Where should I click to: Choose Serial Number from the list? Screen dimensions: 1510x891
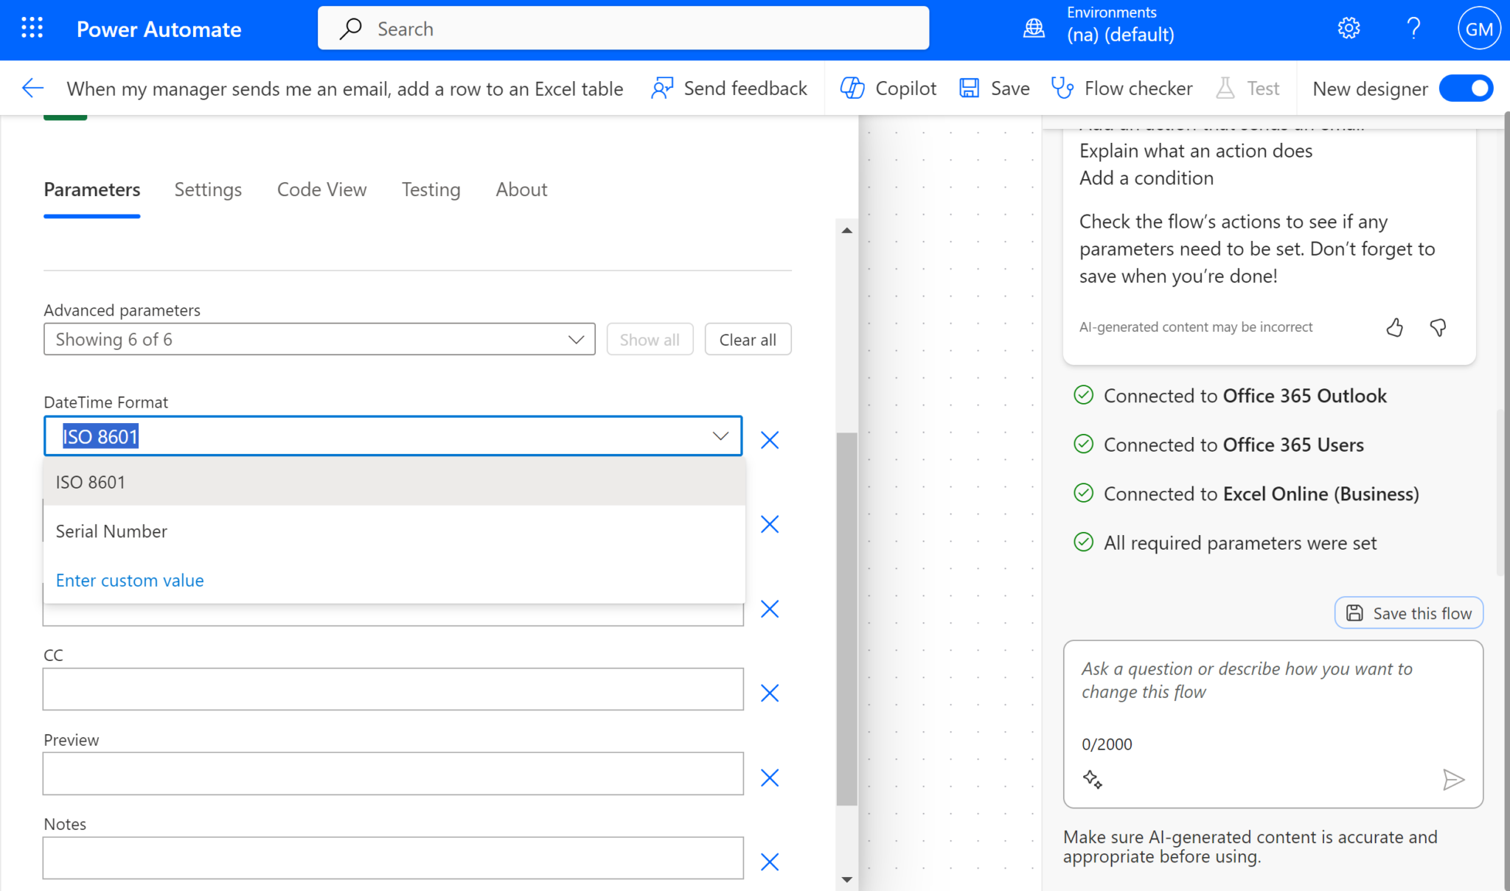111,531
